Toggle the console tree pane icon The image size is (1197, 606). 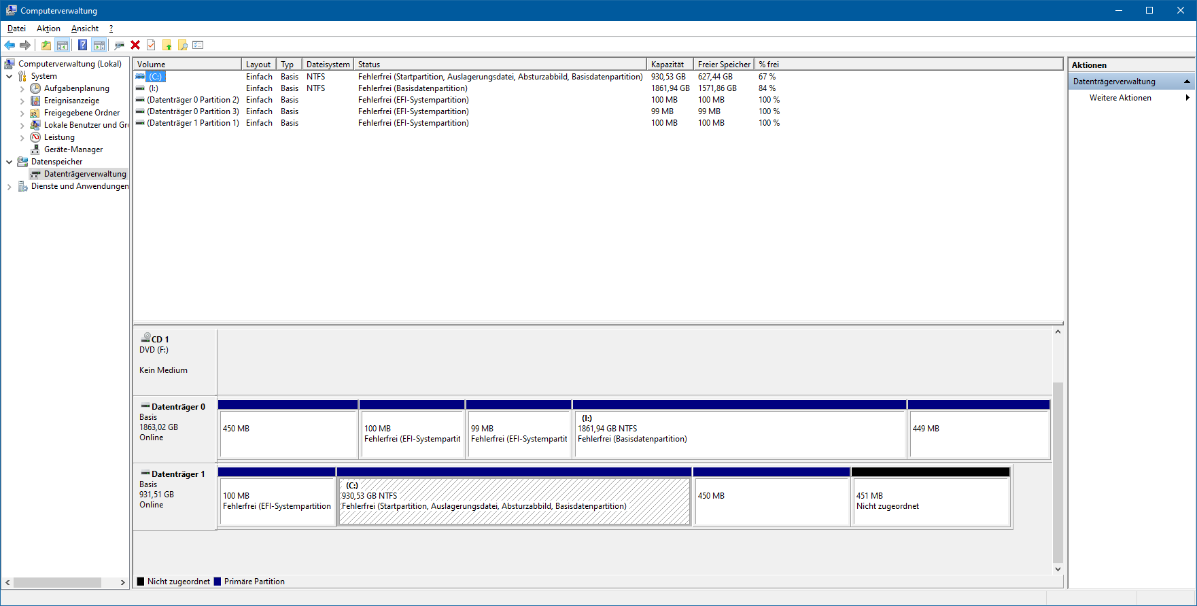click(x=62, y=45)
